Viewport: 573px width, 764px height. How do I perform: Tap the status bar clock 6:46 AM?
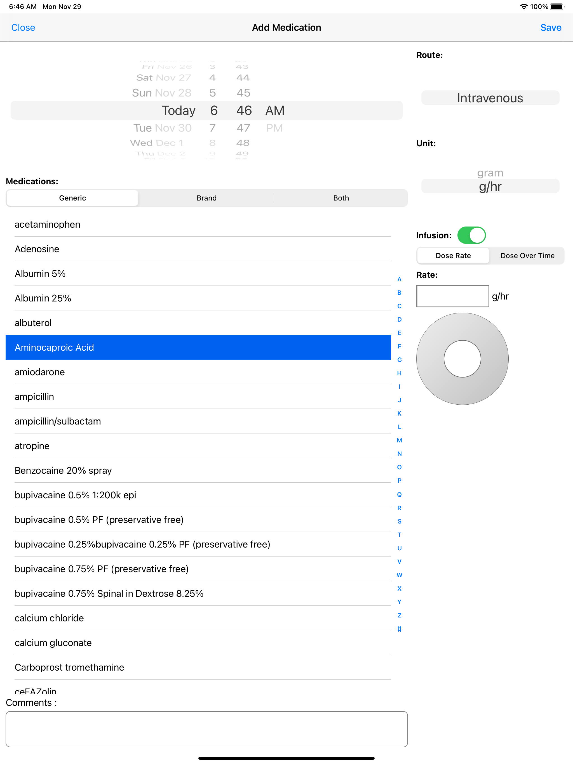[22, 6]
